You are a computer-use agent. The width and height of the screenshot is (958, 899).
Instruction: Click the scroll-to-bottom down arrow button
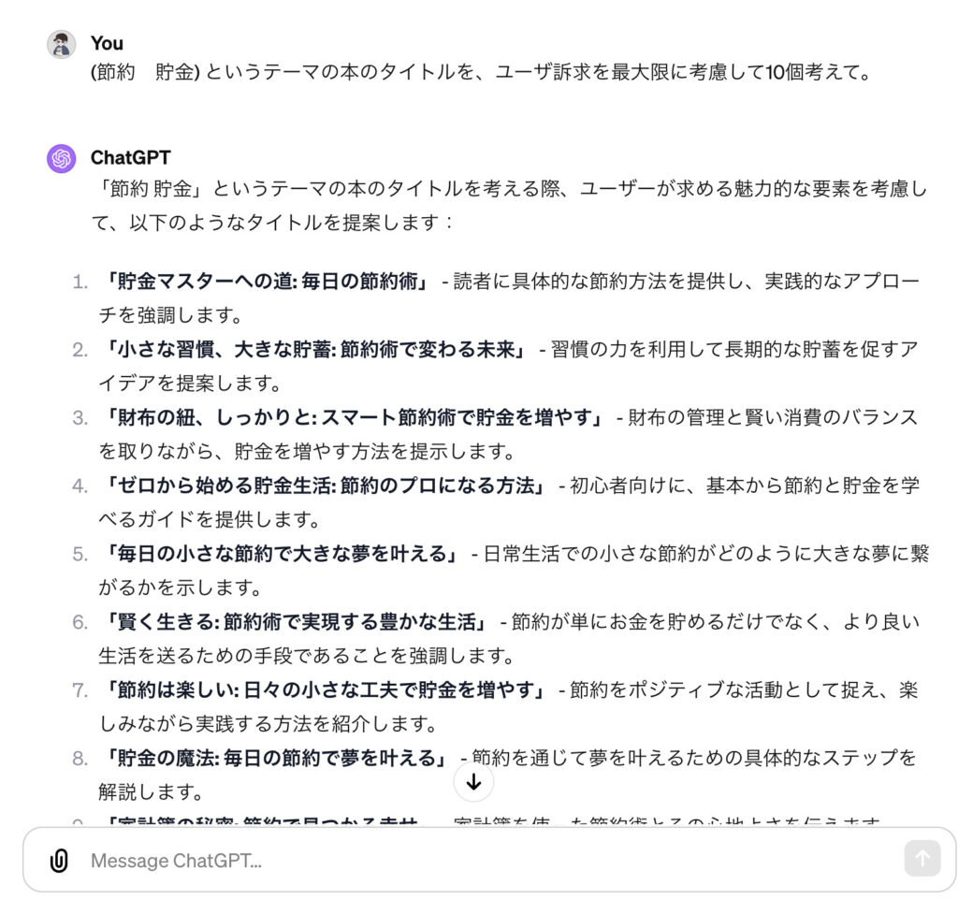pyautogui.click(x=473, y=782)
